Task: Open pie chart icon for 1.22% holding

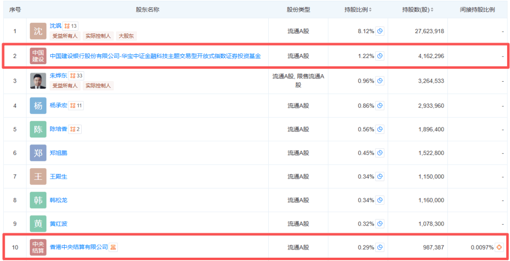Action: pos(380,56)
